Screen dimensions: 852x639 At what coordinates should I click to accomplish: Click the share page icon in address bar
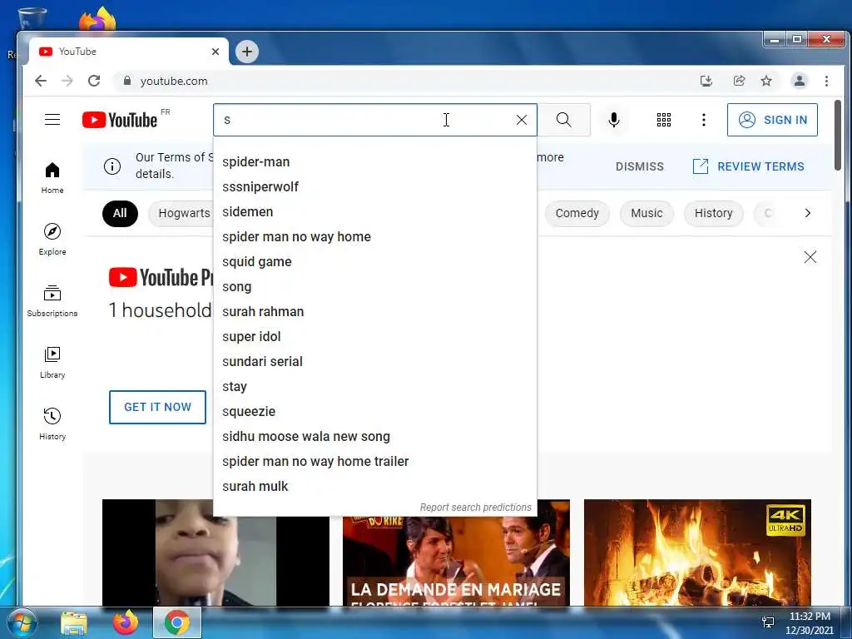(x=739, y=81)
